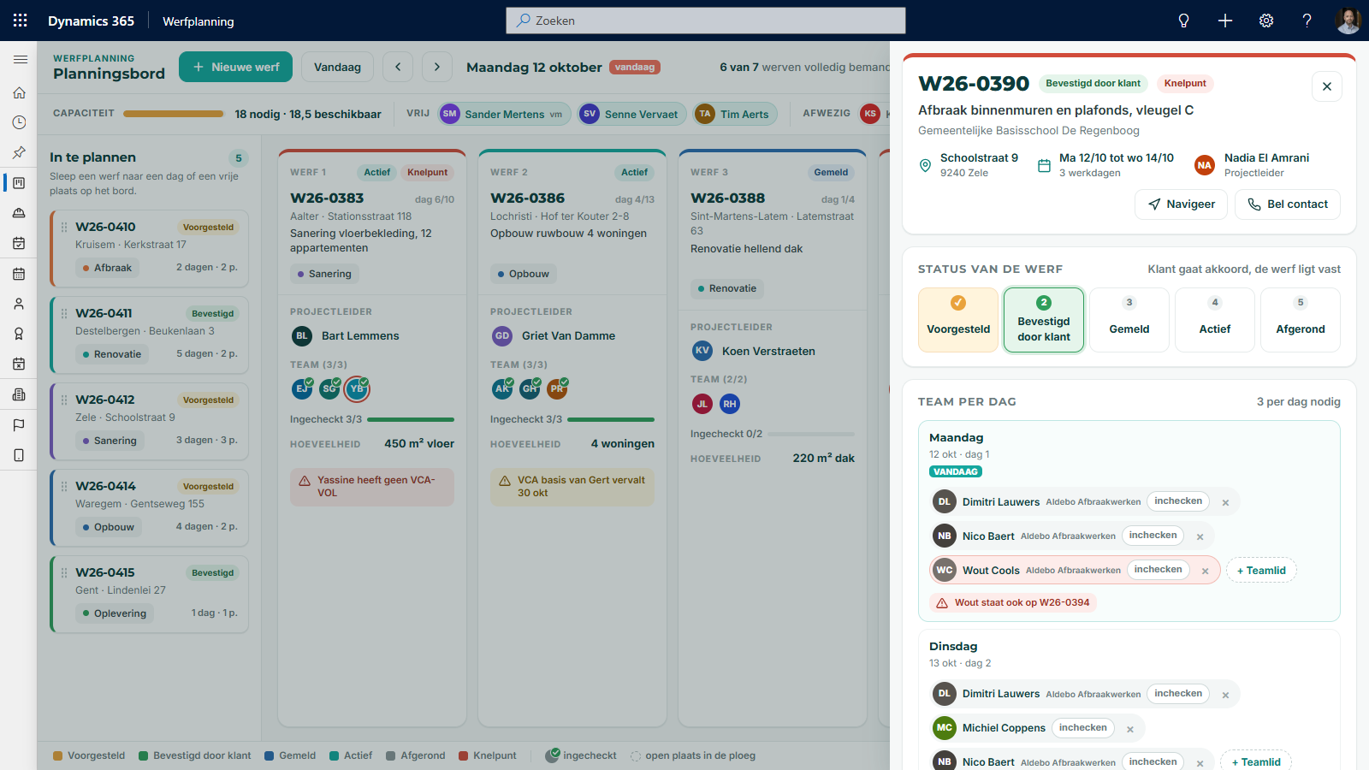Check in Nico Baert on Maandag
This screenshot has width=1369, height=770.
click(x=1153, y=536)
